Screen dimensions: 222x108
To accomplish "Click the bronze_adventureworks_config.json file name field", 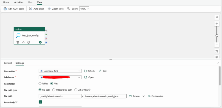I will click(x=105, y=96).
